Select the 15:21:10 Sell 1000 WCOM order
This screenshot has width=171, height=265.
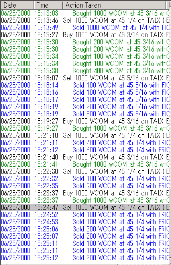tap(85, 135)
